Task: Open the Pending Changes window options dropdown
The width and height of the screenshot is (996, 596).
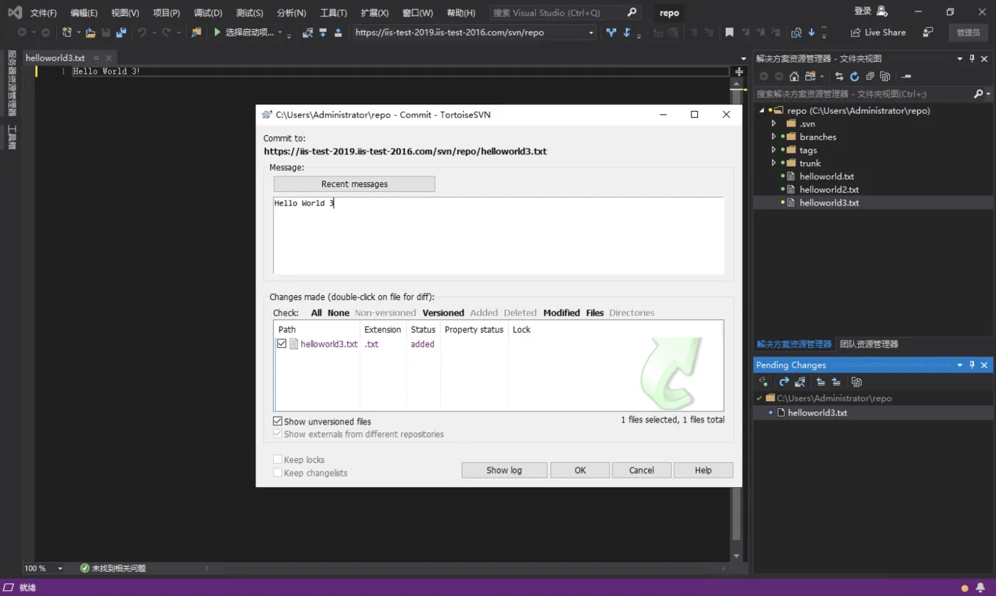Action: tap(960, 365)
